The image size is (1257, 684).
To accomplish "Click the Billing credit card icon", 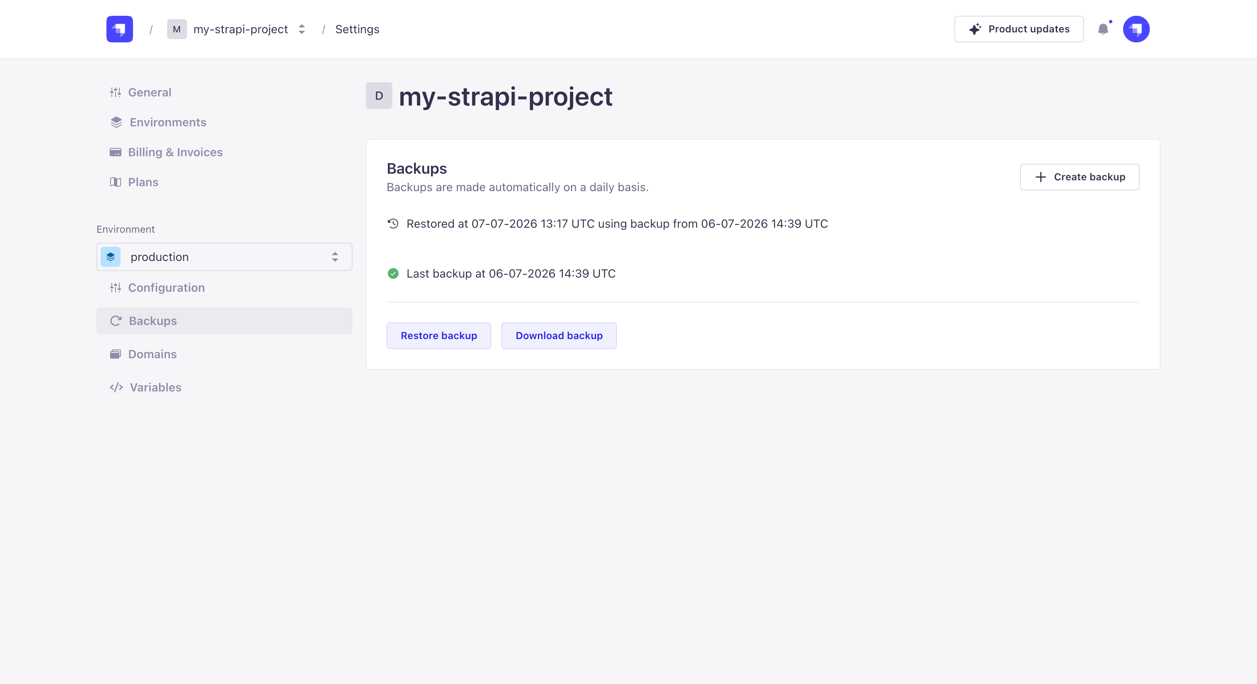I will pos(115,152).
